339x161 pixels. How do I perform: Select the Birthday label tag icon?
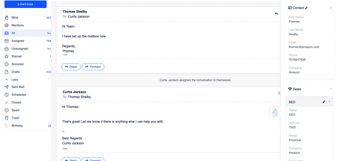coord(6,126)
